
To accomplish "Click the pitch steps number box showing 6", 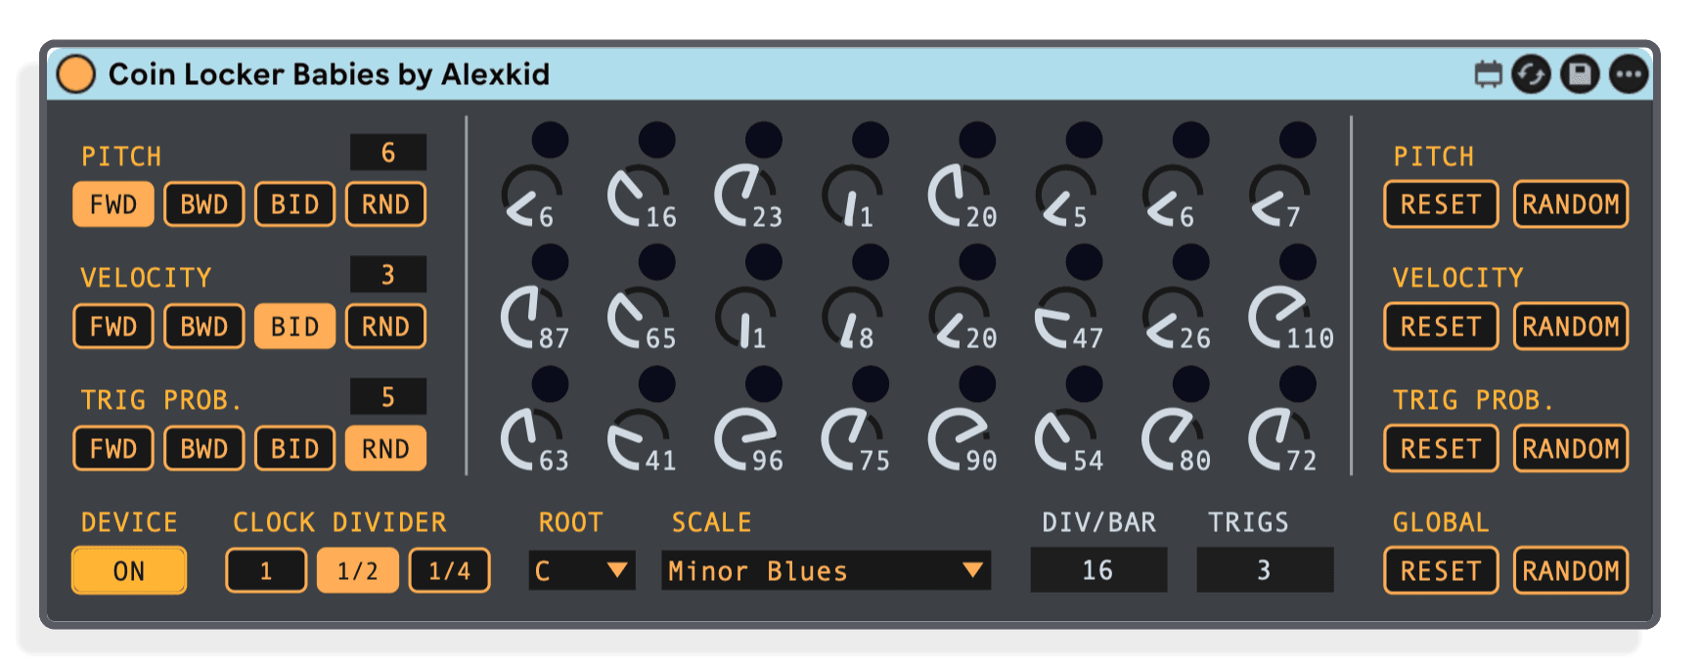I will click(x=388, y=153).
